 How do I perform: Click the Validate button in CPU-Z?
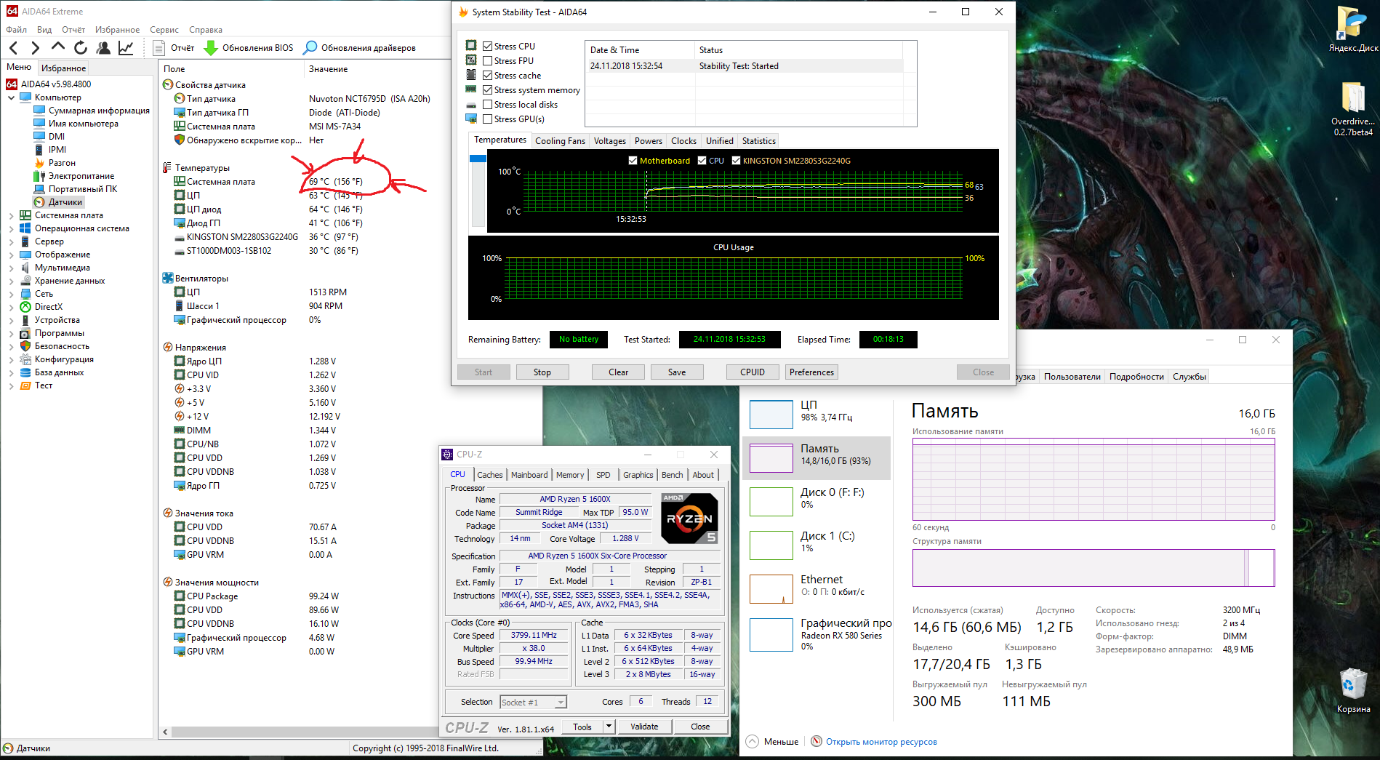pos(644,727)
